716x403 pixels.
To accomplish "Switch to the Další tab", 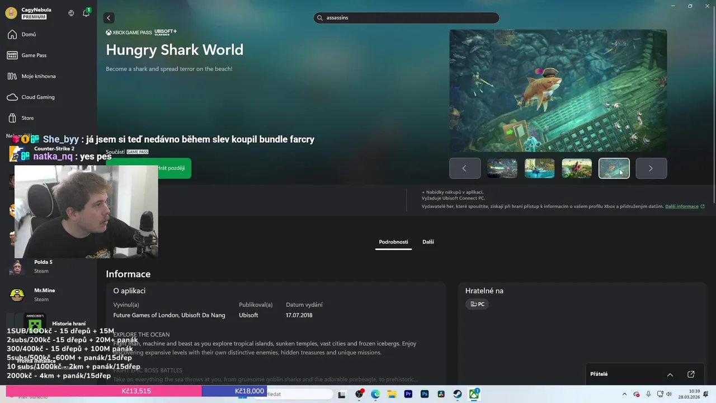I will [428, 242].
